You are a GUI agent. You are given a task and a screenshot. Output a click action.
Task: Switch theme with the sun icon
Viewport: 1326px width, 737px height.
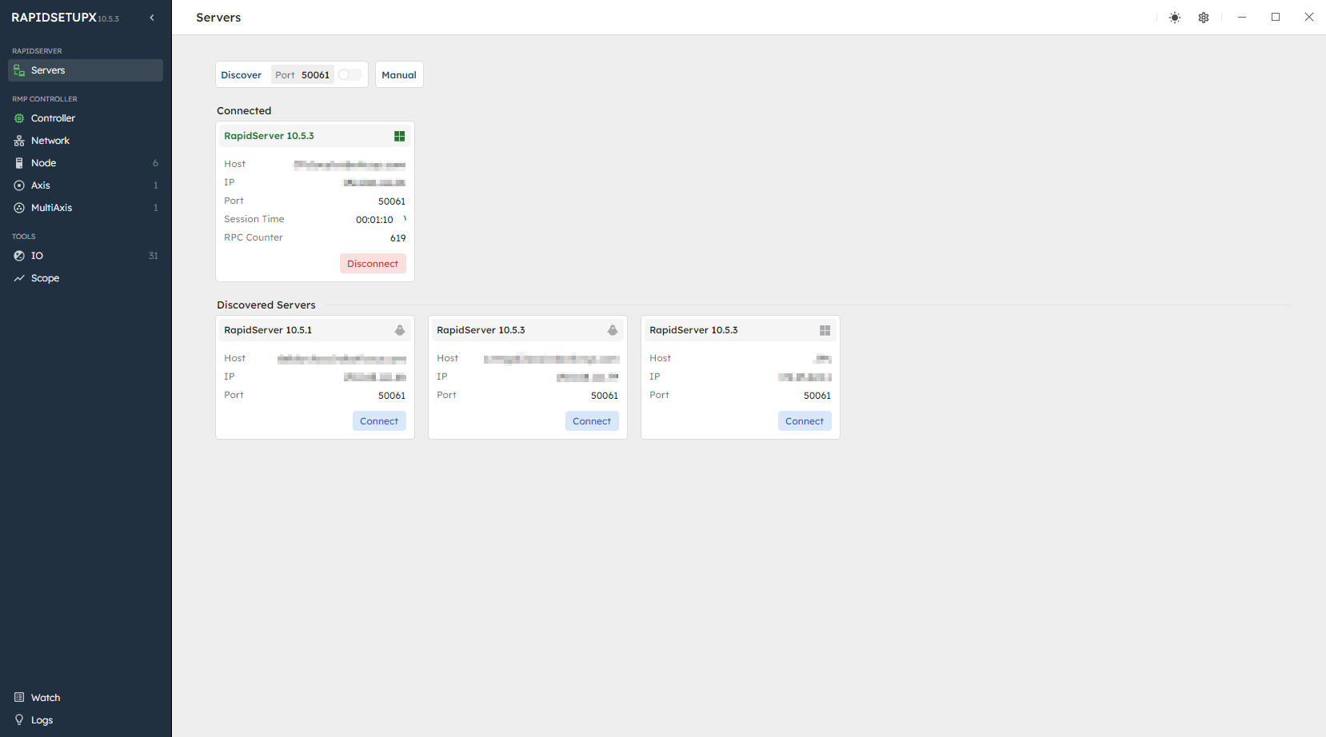(x=1174, y=18)
